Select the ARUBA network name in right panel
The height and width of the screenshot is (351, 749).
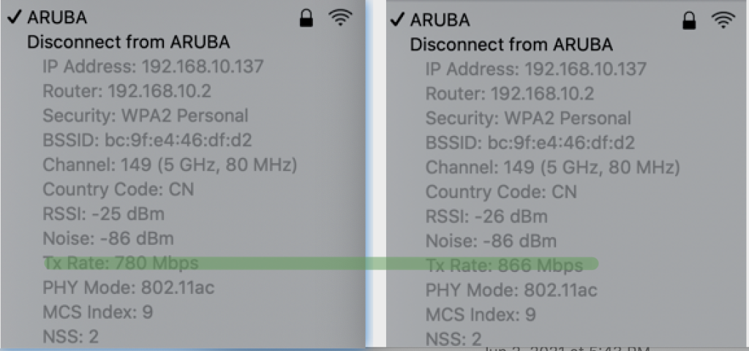[x=440, y=20]
